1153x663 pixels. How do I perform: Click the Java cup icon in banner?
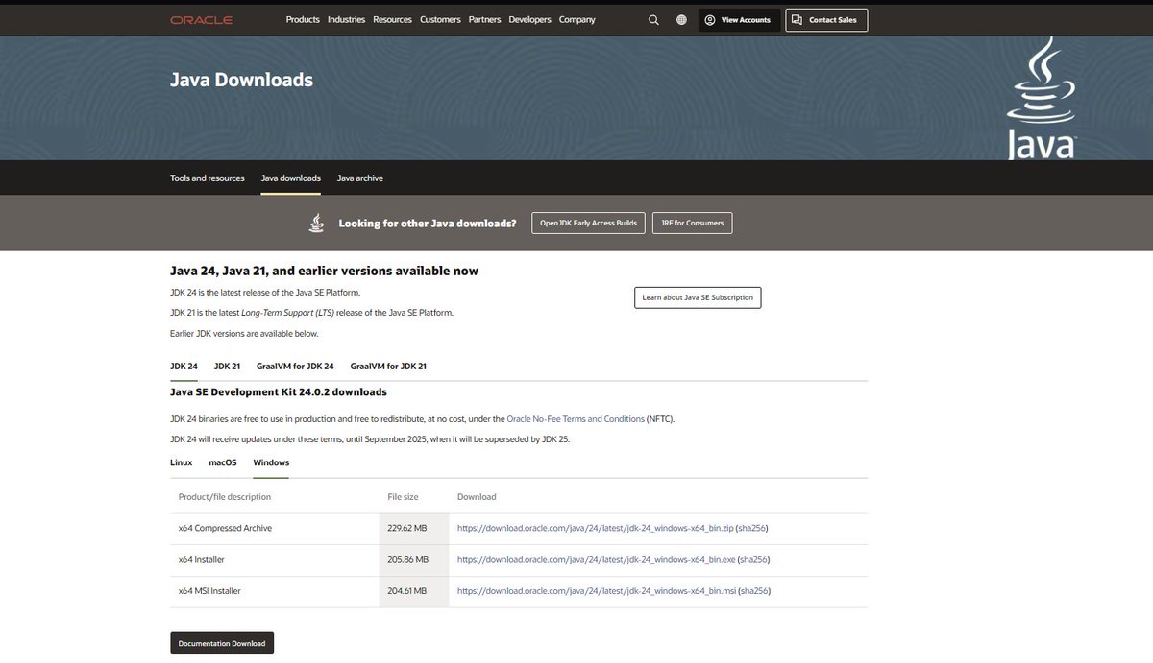click(316, 223)
